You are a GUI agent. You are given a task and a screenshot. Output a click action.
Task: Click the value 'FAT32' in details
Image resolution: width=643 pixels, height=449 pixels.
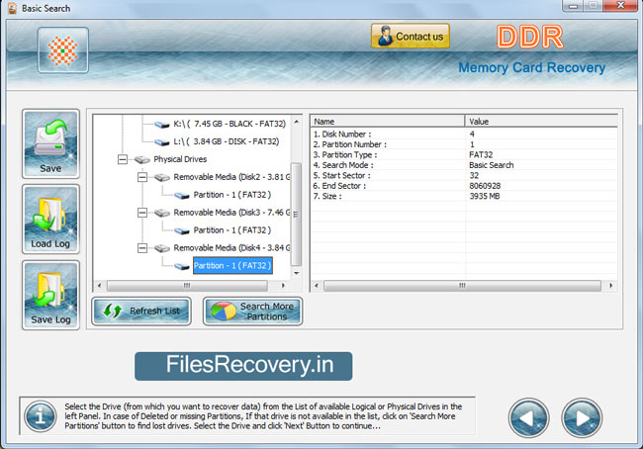coord(481,154)
